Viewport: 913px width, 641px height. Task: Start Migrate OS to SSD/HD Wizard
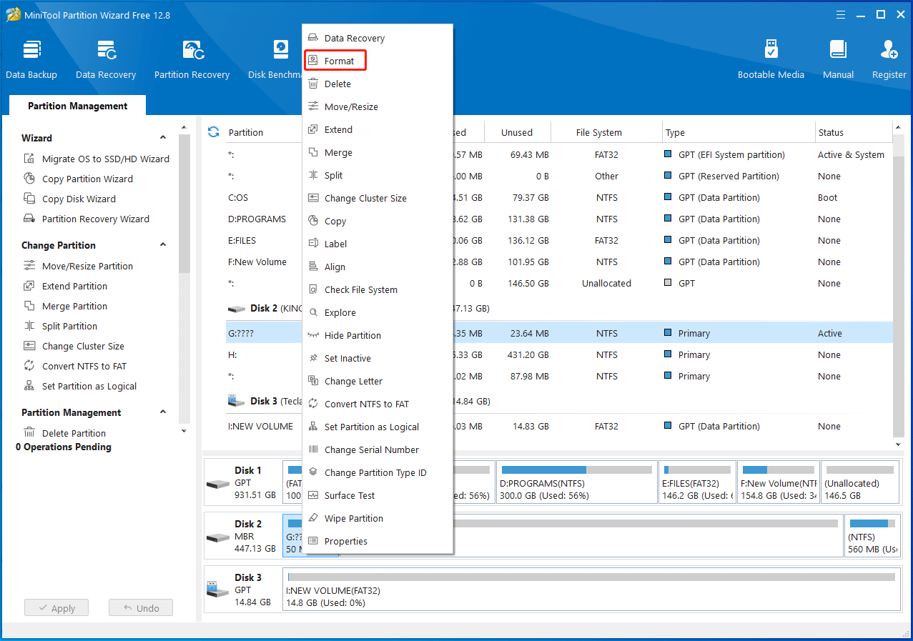[x=105, y=159]
